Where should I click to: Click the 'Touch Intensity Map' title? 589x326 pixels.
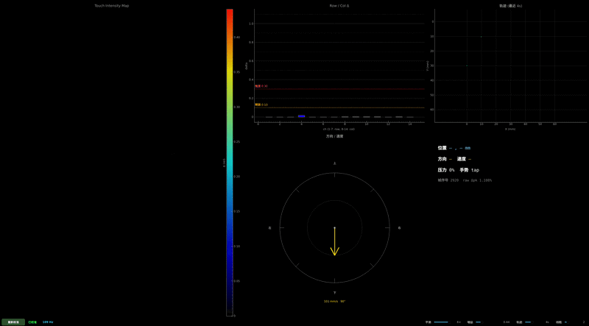pyautogui.click(x=112, y=6)
